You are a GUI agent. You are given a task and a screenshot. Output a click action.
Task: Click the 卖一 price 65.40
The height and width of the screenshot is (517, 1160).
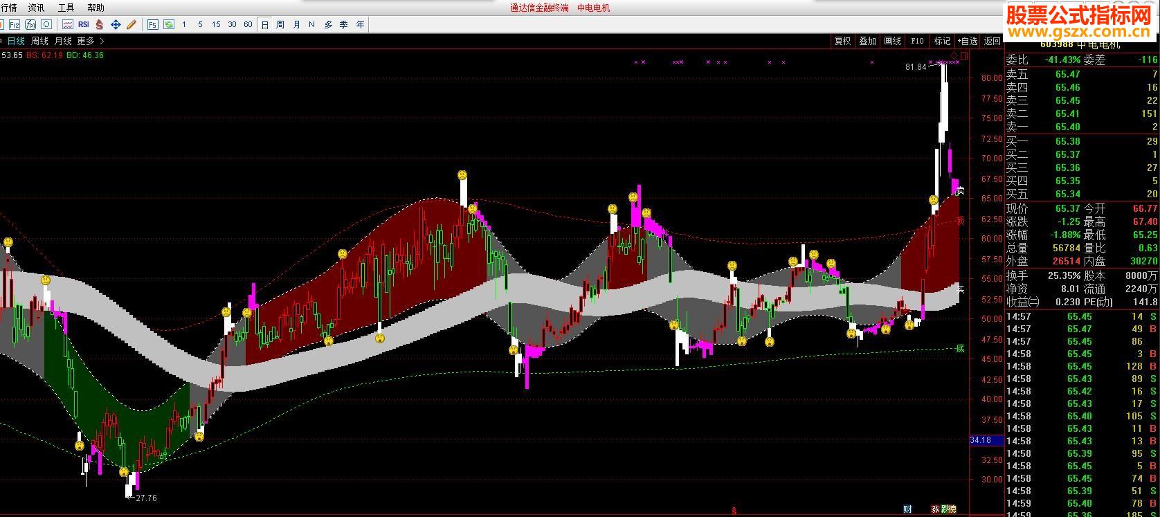click(x=1068, y=127)
